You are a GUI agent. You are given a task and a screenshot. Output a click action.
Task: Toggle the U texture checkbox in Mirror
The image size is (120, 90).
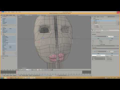[110, 41]
